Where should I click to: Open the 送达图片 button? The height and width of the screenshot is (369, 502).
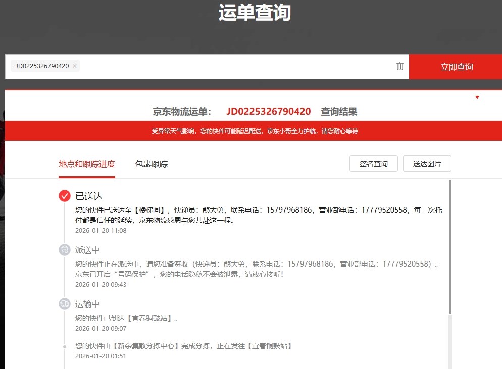click(427, 164)
